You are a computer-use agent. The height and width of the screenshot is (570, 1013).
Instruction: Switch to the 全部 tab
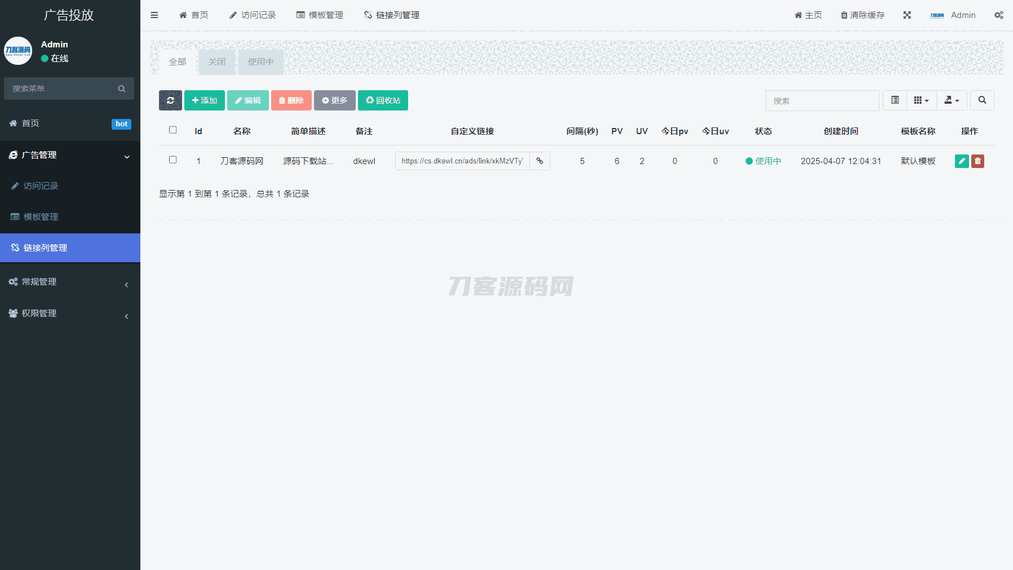pos(178,62)
